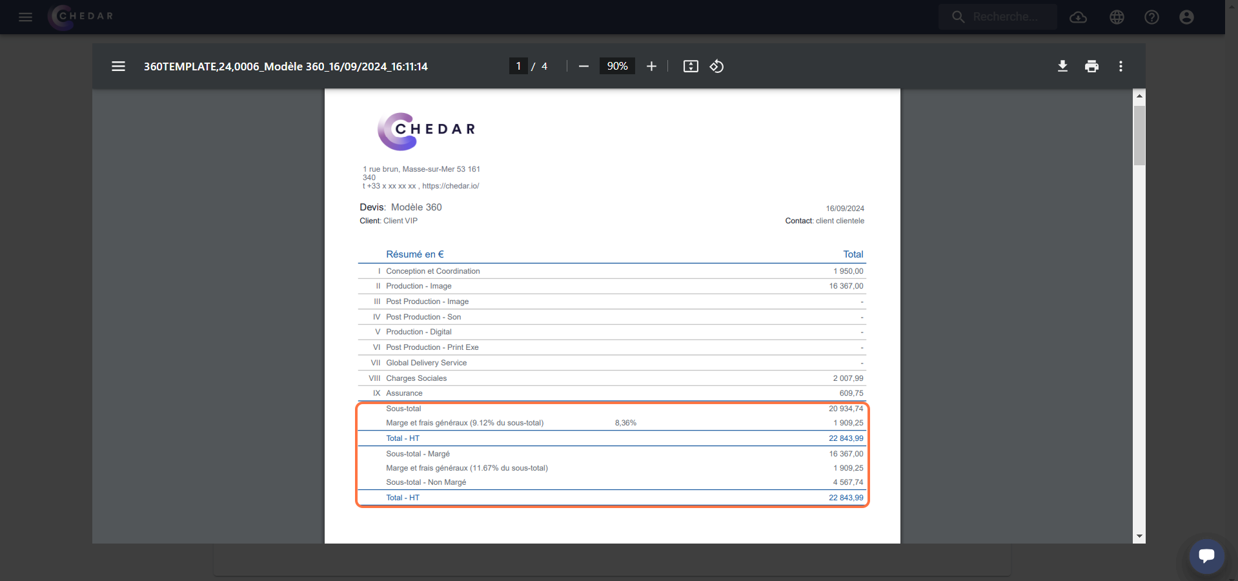Image resolution: width=1238 pixels, height=581 pixels.
Task: Click the scroll up arrow of PDF scrollbar
Action: click(x=1139, y=96)
